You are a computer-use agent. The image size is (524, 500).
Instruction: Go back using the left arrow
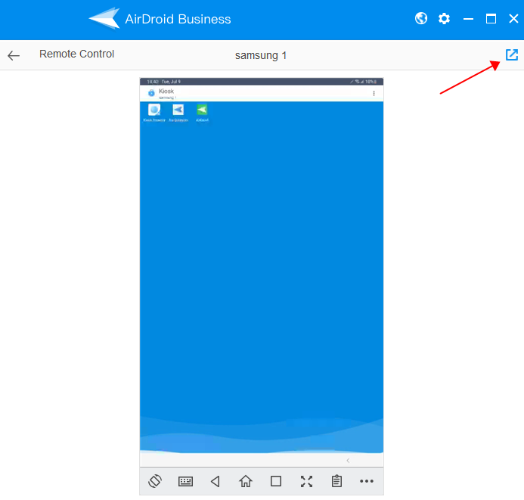[x=14, y=55]
